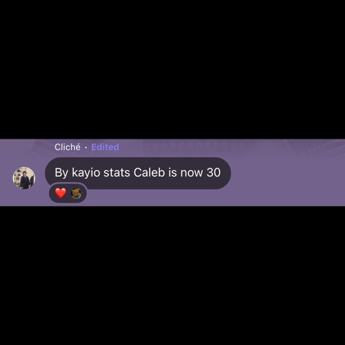Select the Caleb is now 30 message bubble
Screen dimensions: 345x345
pos(138,173)
